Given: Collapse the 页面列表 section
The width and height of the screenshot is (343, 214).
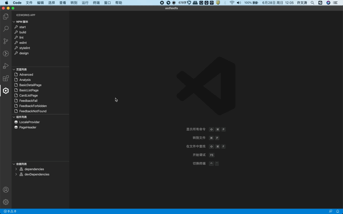Looking at the screenshot, I should [x=40, y=70].
